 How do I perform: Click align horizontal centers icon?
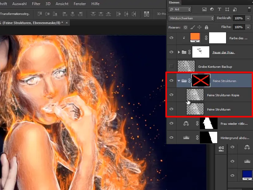tap(73, 14)
